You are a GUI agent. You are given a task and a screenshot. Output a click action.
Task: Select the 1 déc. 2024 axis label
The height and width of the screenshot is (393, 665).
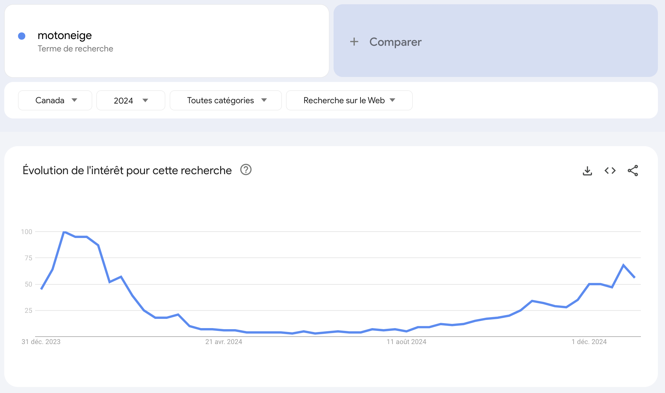pyautogui.click(x=589, y=342)
